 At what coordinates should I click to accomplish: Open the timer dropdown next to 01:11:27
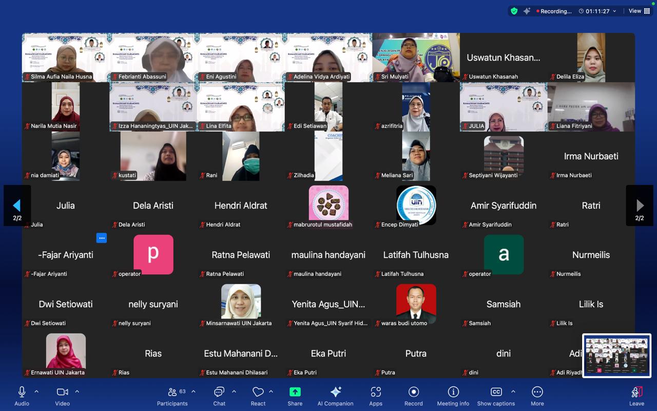tap(614, 11)
